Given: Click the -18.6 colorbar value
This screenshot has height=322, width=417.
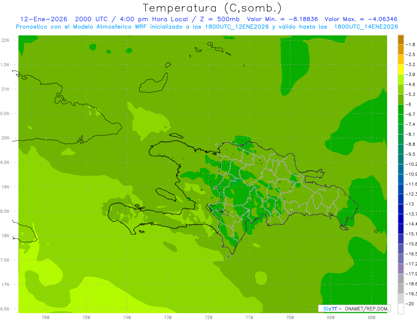Looking at the screenshot, I should click(x=411, y=283).
